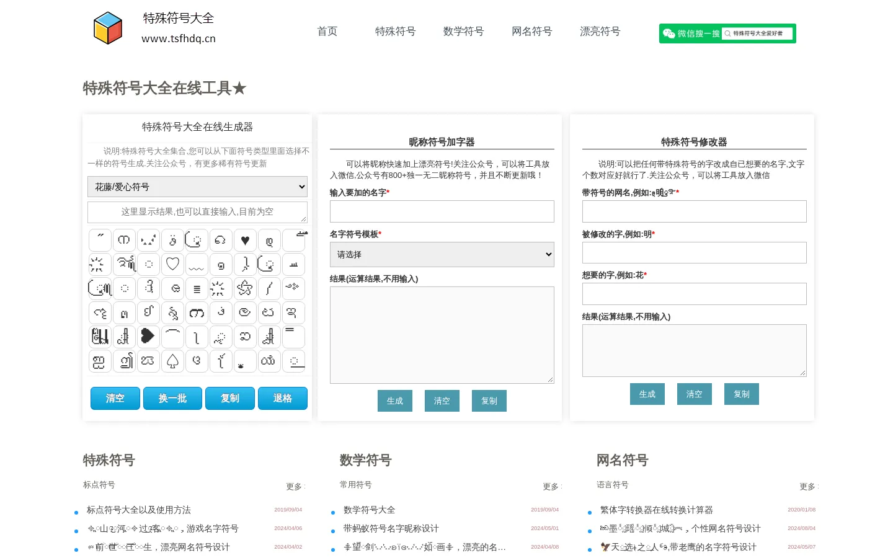Insert the outline spade ♤ symbol

(172, 361)
